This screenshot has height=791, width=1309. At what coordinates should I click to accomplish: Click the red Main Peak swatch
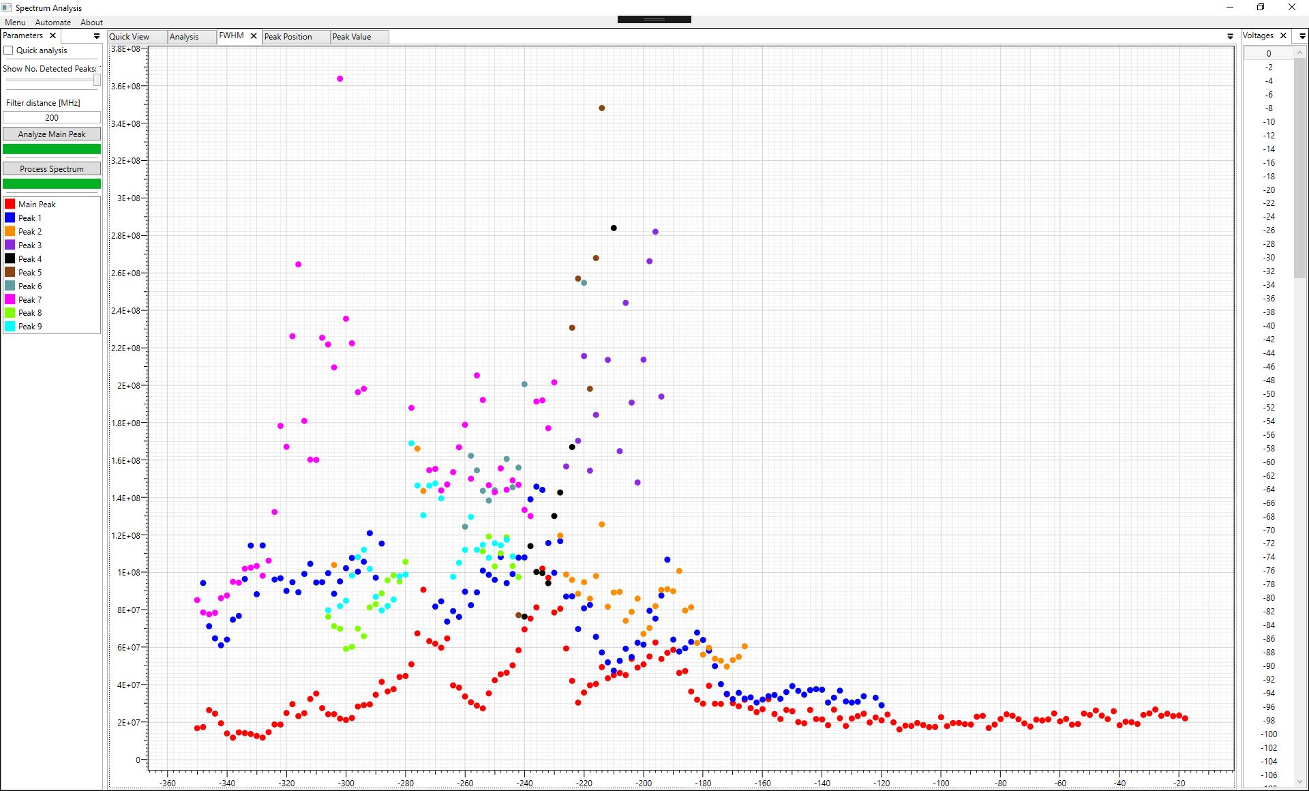pyautogui.click(x=10, y=204)
